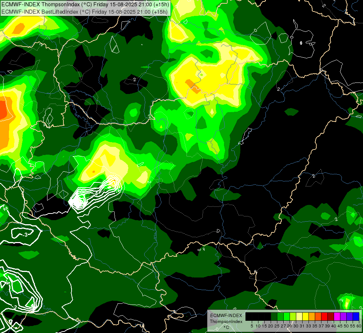The height and width of the screenshot is (333, 363).
Task: Click the '°C' unit label in legend
Action: [227, 327]
